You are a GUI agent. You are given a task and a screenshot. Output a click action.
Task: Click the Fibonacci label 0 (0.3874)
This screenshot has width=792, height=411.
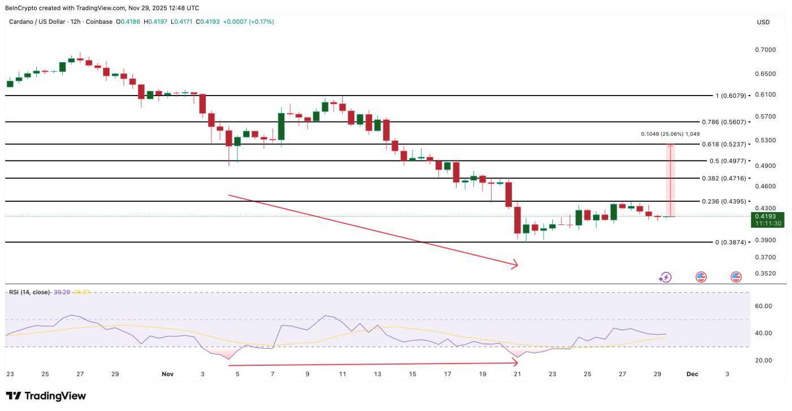tap(731, 242)
